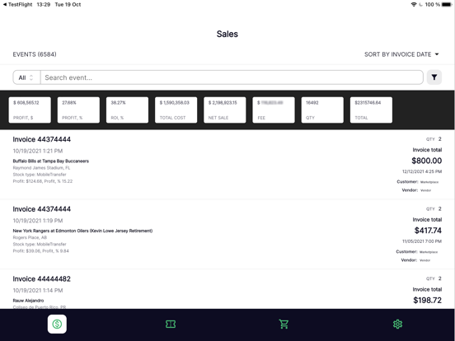Tap the battery indicator icon
455x341 pixels.
tap(447, 4)
